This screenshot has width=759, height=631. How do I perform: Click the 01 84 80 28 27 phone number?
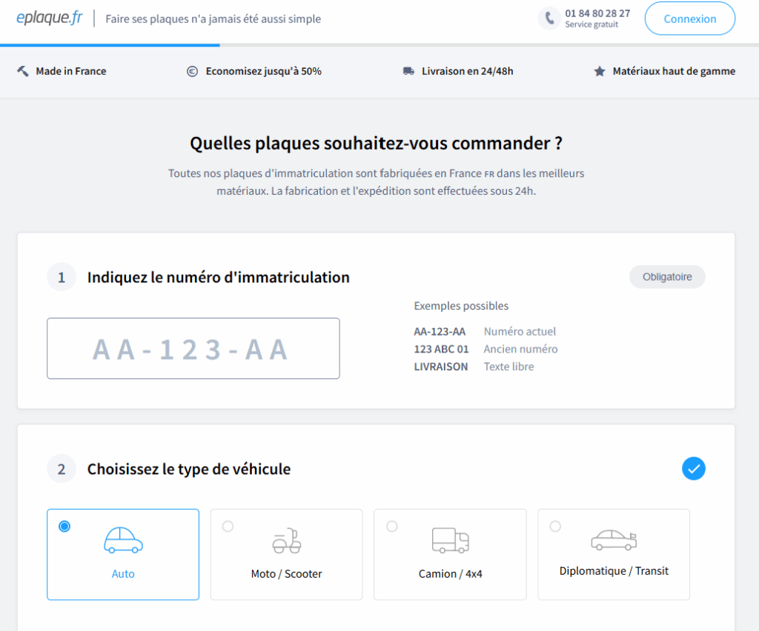click(x=597, y=13)
